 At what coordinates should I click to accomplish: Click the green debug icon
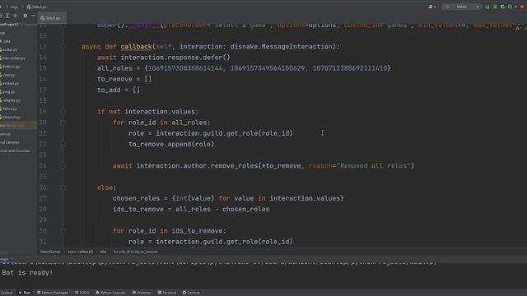click(495, 7)
